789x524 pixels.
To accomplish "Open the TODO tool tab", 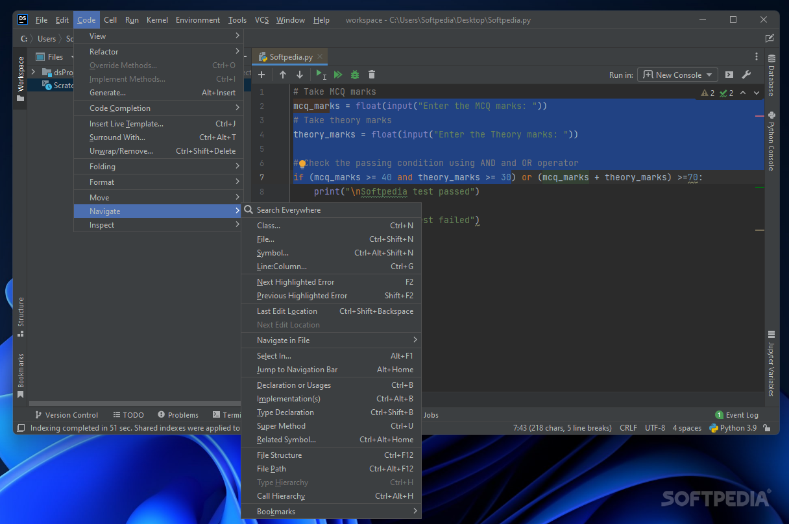I will (128, 415).
